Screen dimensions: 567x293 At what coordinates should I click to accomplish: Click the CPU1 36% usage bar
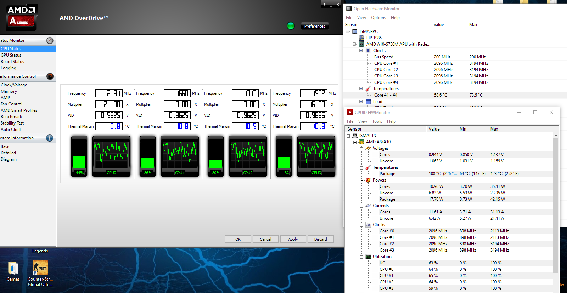point(148,156)
